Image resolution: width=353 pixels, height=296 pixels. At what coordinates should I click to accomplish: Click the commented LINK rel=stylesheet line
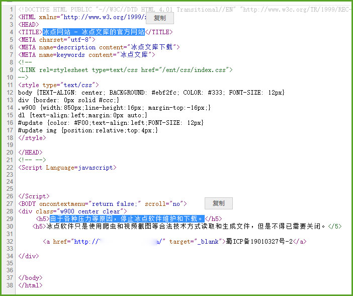pos(125,70)
